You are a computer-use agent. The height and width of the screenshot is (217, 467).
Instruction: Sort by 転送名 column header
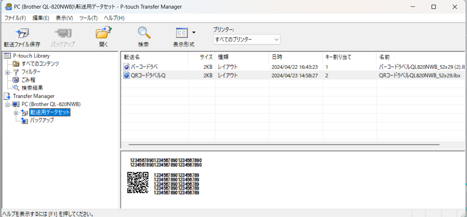pyautogui.click(x=154, y=57)
